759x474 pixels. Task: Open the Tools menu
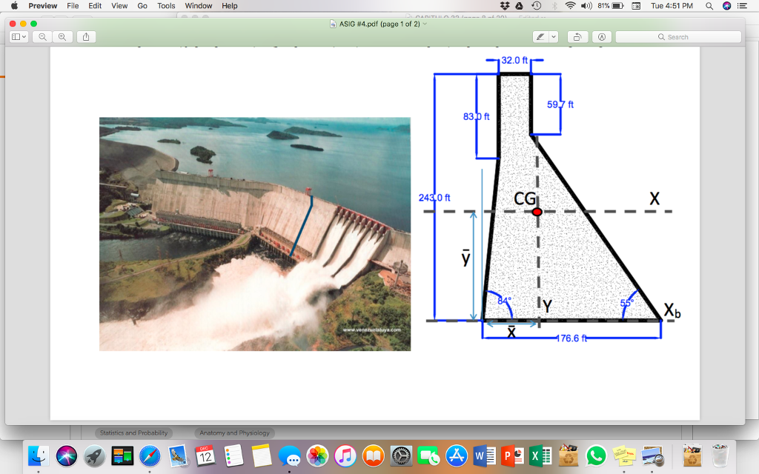165,5
